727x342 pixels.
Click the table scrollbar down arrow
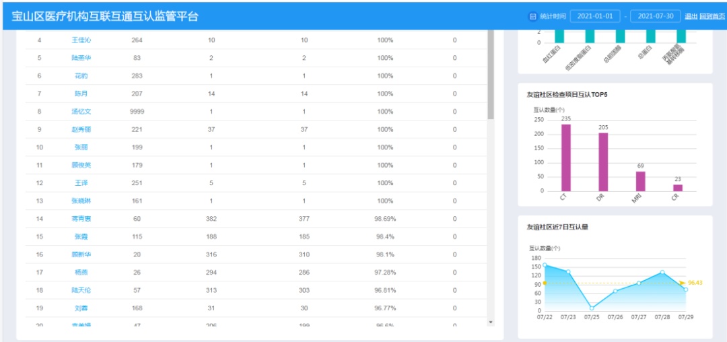coord(491,322)
